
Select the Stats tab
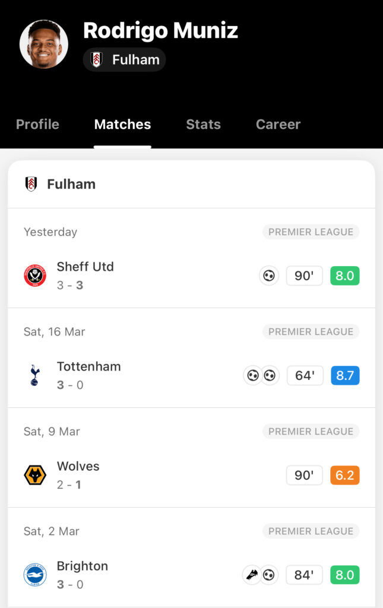point(203,124)
